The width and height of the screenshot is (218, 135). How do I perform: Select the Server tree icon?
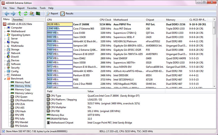[8, 38]
